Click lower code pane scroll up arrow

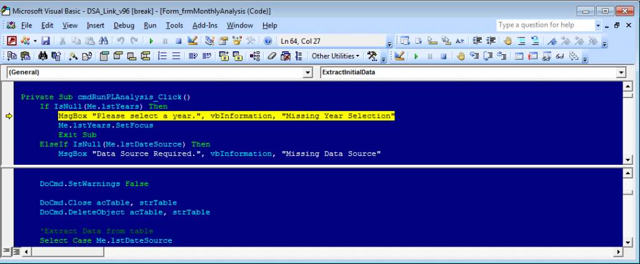627,173
